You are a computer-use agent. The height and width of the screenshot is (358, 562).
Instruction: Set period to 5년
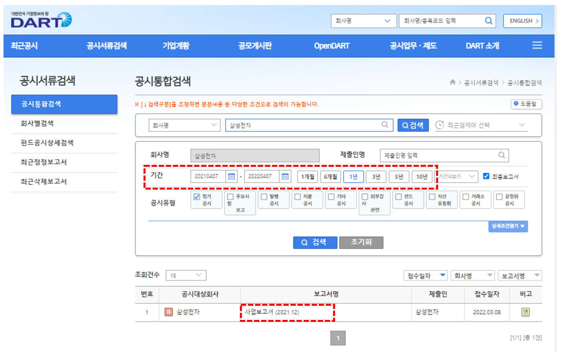coord(399,177)
